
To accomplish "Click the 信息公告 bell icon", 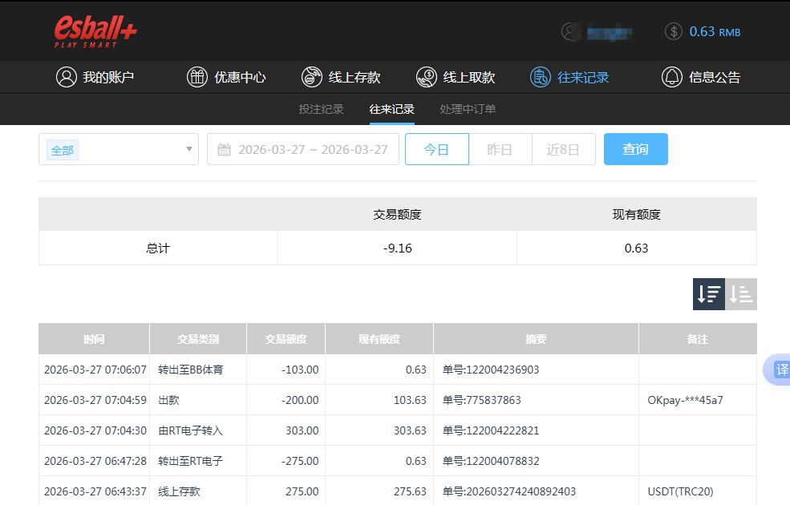I will pos(674,77).
